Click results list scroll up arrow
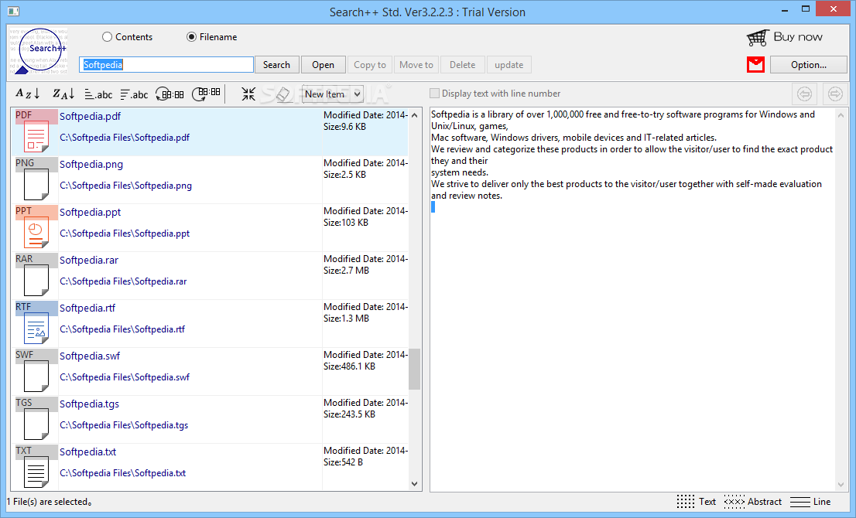The height and width of the screenshot is (518, 856). click(x=414, y=115)
